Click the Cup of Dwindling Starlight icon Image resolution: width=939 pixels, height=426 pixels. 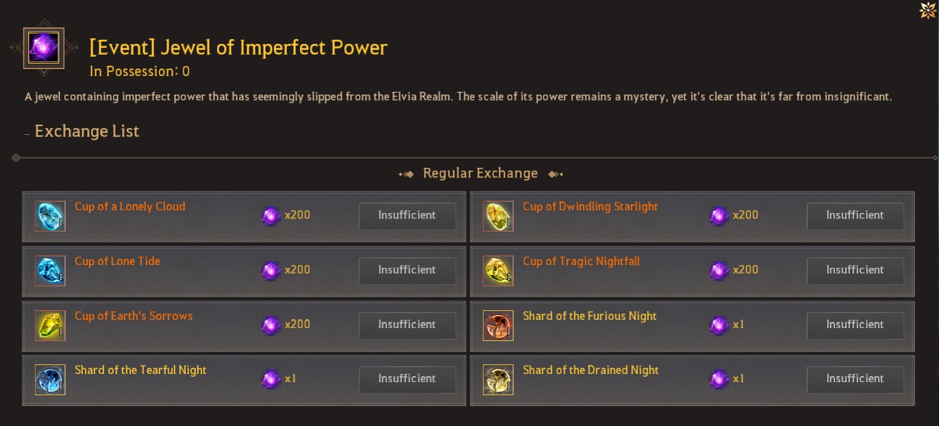click(498, 216)
